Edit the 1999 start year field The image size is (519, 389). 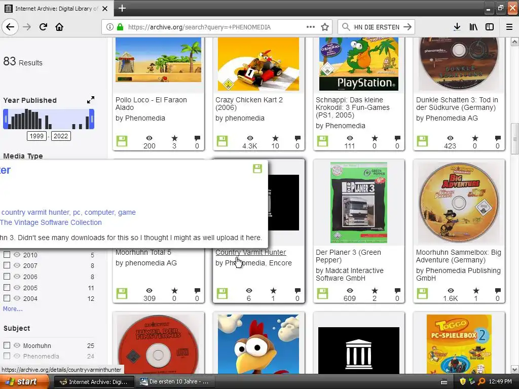36,136
